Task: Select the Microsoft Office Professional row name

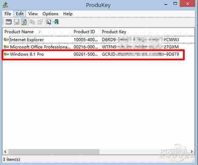Action: (x=40, y=47)
